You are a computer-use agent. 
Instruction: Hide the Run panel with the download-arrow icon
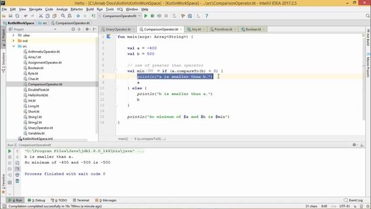click(362, 145)
